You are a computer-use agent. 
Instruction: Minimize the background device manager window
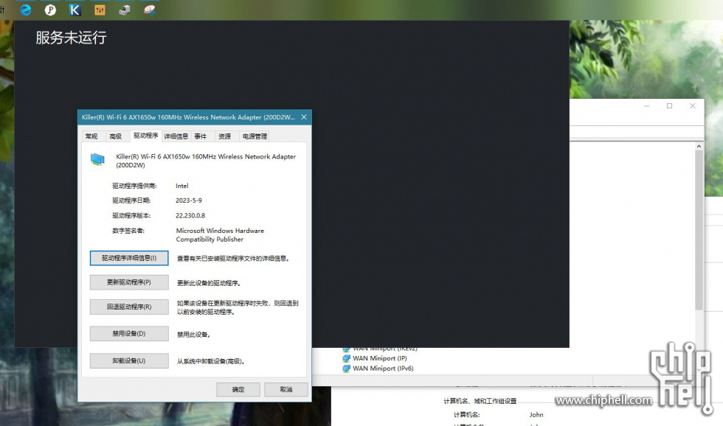pos(647,106)
